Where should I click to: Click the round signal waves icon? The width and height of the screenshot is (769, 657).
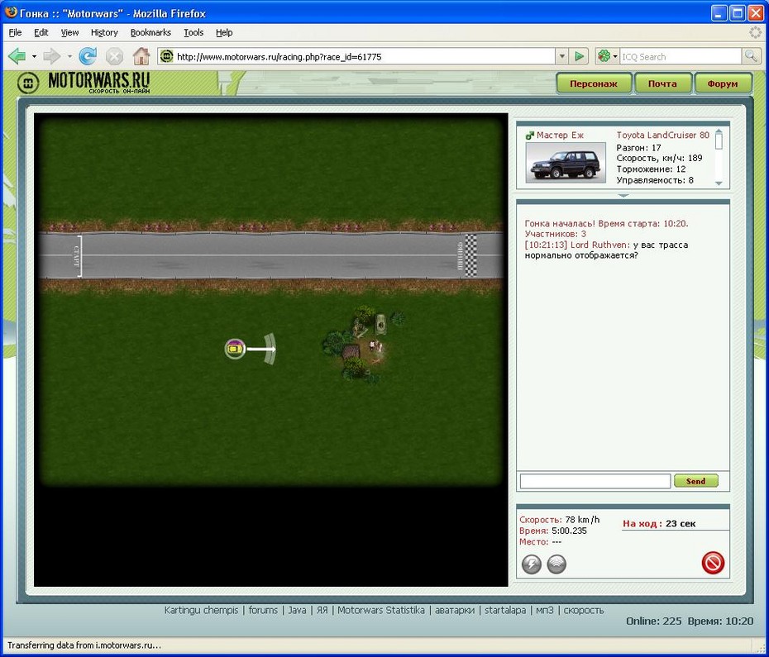click(556, 564)
